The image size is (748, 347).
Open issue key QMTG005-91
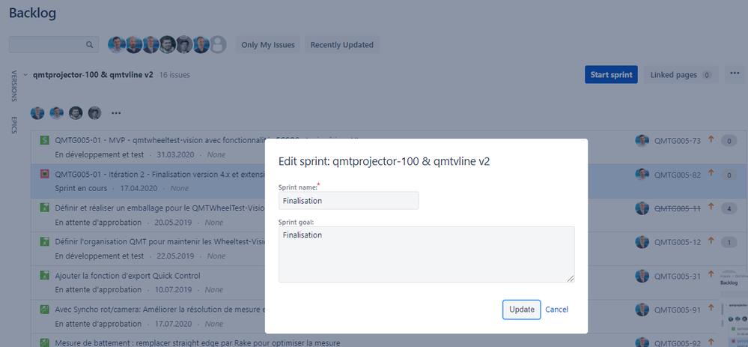tap(678, 310)
